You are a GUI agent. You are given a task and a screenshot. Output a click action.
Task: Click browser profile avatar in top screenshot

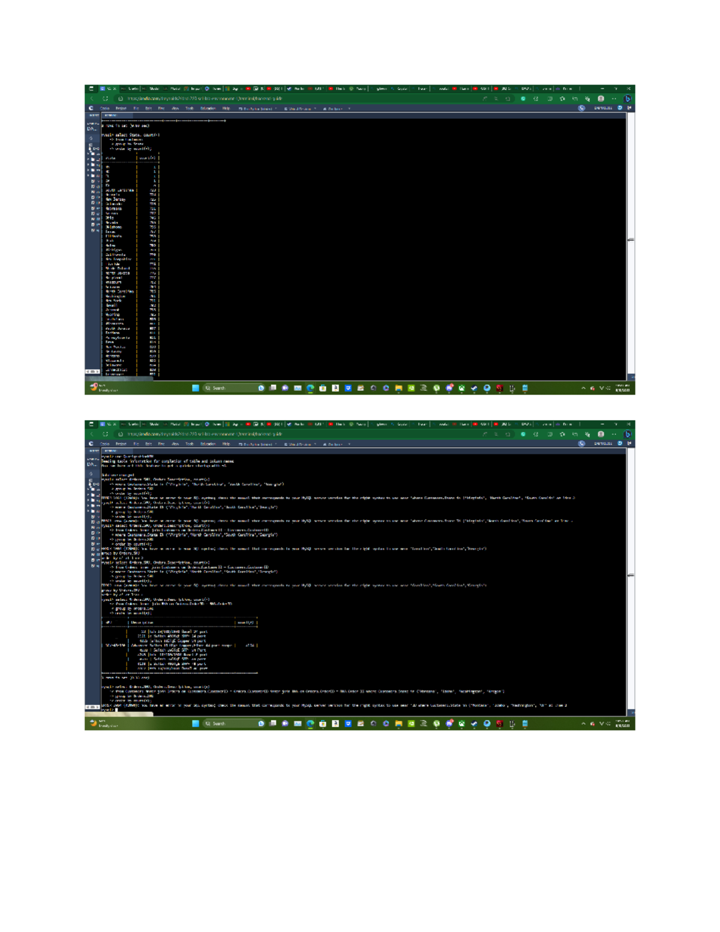click(601, 98)
